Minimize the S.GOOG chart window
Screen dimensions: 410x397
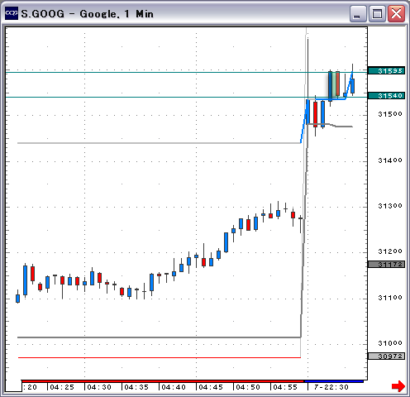click(x=358, y=13)
